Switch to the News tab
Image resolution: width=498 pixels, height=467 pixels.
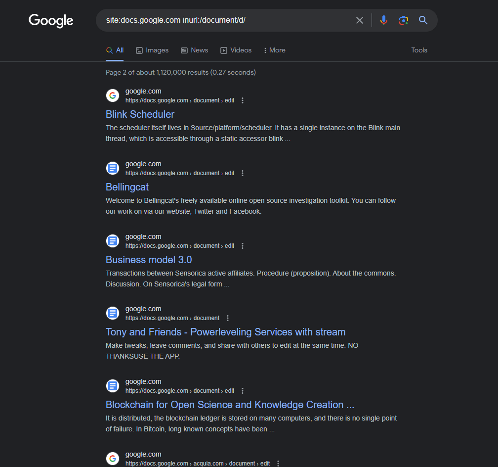(194, 50)
